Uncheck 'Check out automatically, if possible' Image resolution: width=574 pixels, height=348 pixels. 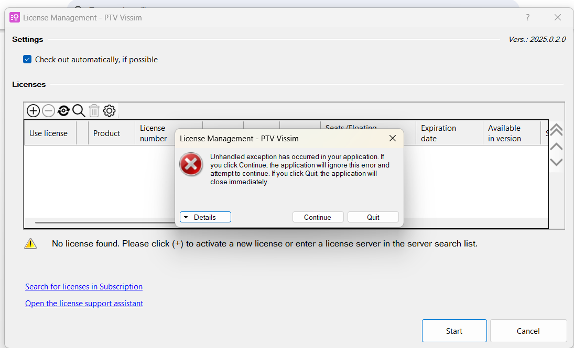(x=27, y=60)
